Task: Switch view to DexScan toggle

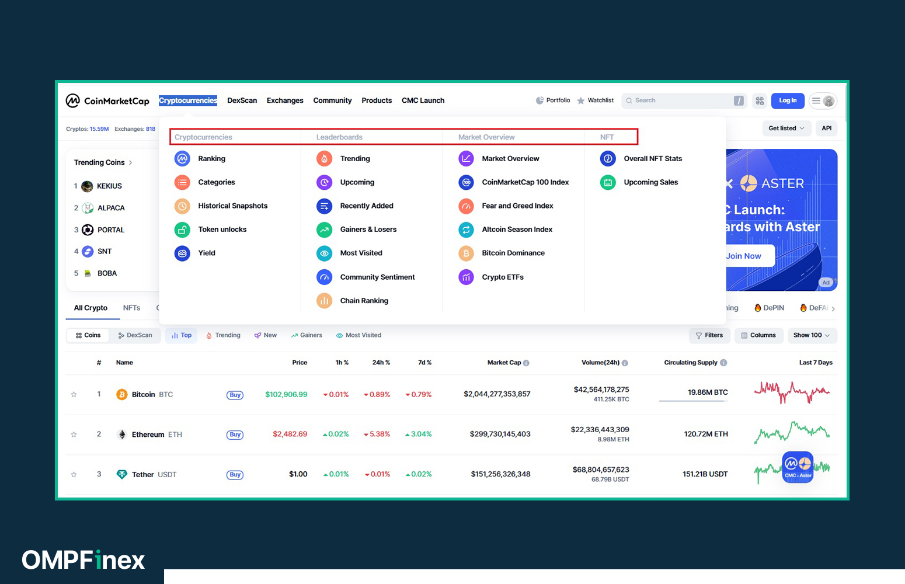Action: pos(135,335)
